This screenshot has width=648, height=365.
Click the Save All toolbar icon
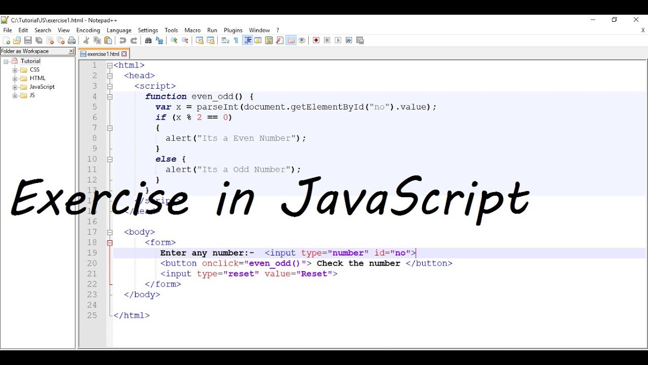coord(38,41)
